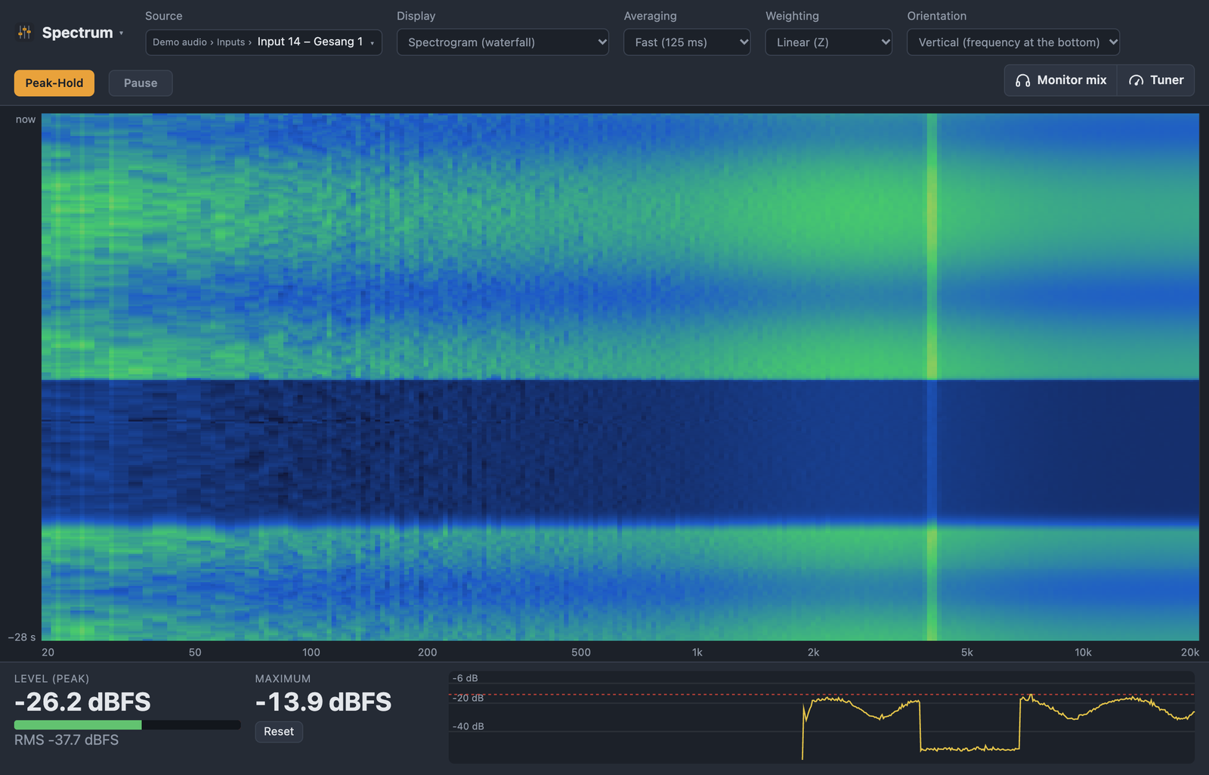Open the Averaging dropdown Fast (125 ms)

(687, 42)
